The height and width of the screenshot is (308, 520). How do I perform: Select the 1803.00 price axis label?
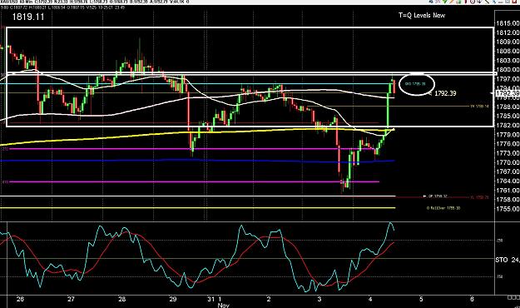coord(508,61)
